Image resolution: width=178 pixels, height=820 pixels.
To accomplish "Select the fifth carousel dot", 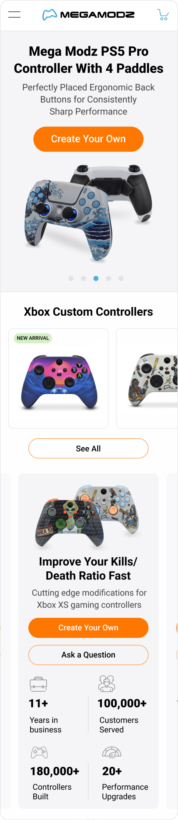I will (x=121, y=278).
